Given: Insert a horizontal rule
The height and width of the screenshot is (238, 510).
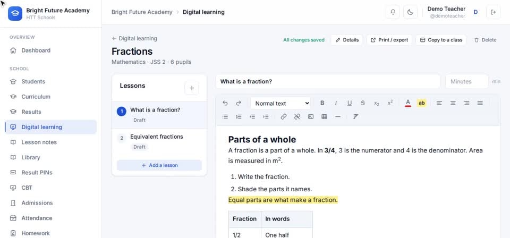Looking at the screenshot, I should click(x=338, y=117).
